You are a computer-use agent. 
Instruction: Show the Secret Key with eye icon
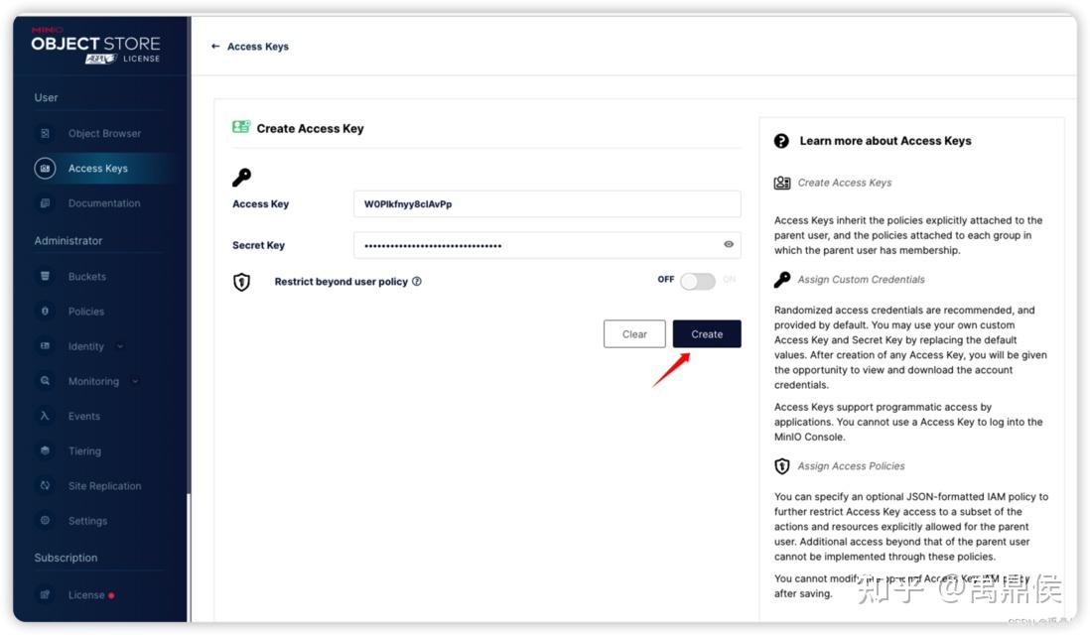(729, 245)
